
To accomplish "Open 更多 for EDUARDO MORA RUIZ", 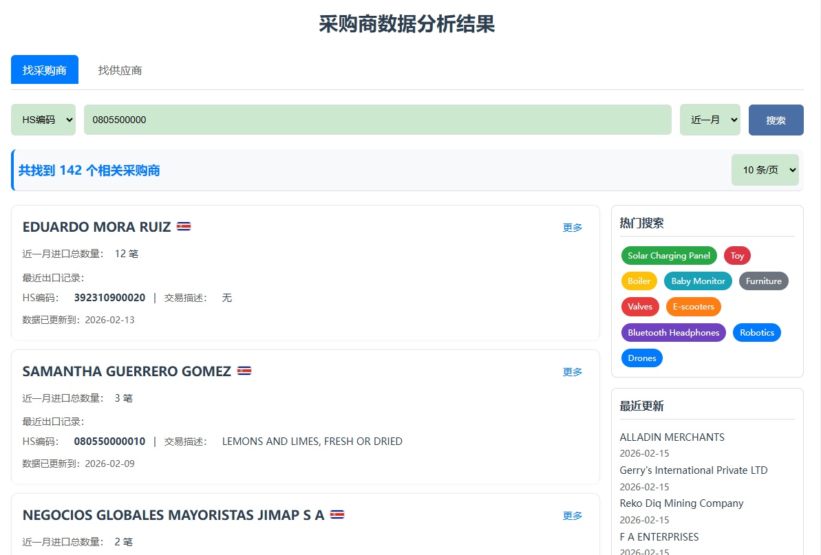I will [572, 227].
